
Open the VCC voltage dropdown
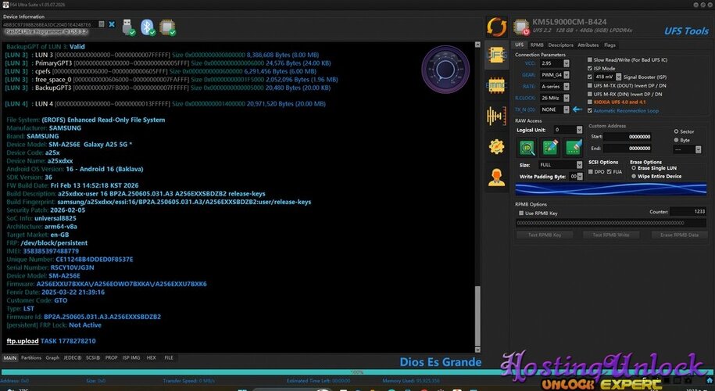(x=555, y=63)
